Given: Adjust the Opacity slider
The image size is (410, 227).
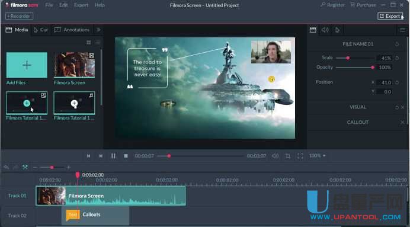Looking at the screenshot, I should tap(354, 68).
